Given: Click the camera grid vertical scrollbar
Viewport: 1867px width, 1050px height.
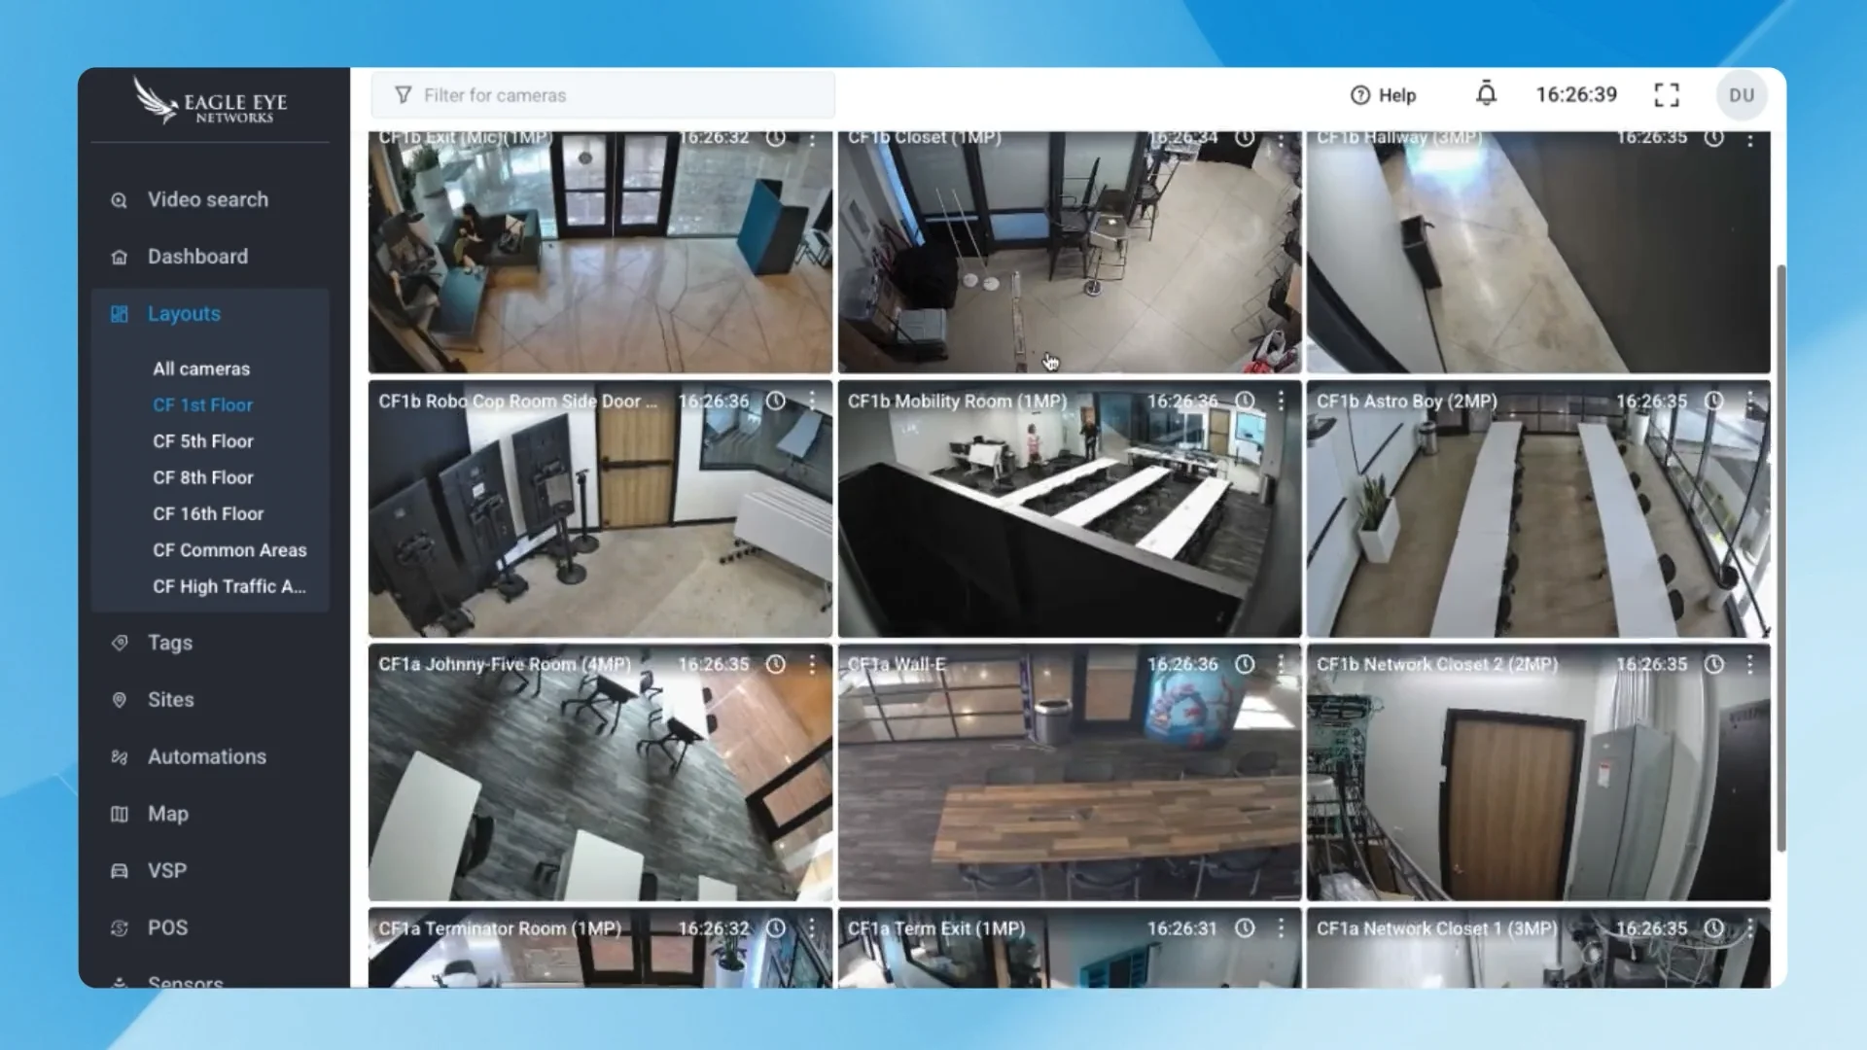Looking at the screenshot, I should (x=1780, y=558).
